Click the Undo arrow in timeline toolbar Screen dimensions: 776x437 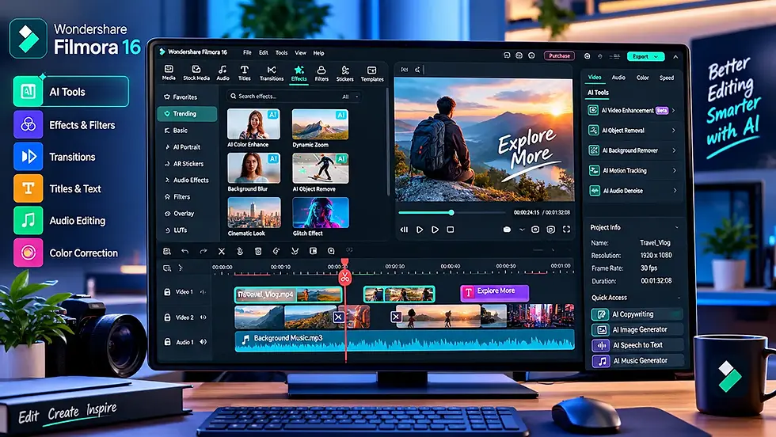[x=184, y=252]
